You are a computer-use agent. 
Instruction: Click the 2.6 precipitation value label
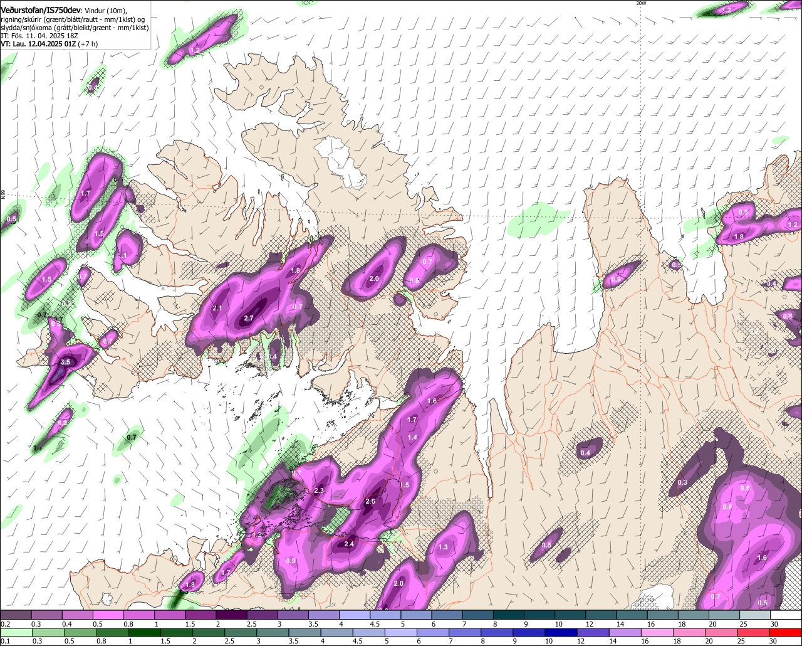click(x=370, y=501)
